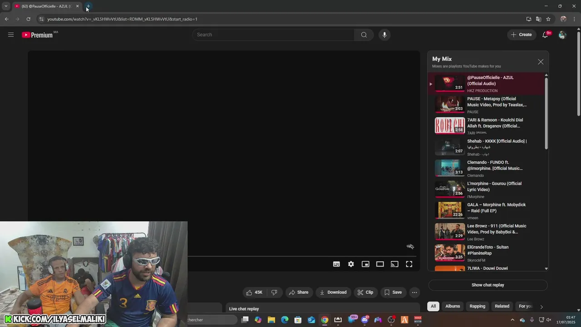This screenshot has height=327, width=581.
Task: Toggle theater mode view
Action: [380, 264]
